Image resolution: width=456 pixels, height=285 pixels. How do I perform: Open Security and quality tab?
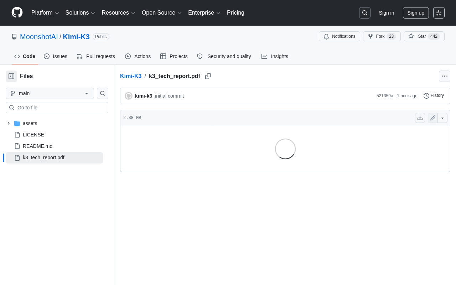point(224,56)
